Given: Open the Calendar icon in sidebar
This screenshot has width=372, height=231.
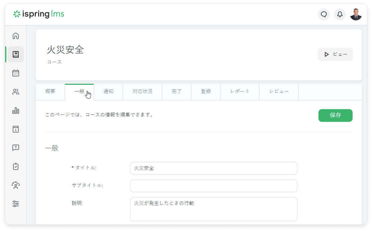Looking at the screenshot, I should pos(16,73).
